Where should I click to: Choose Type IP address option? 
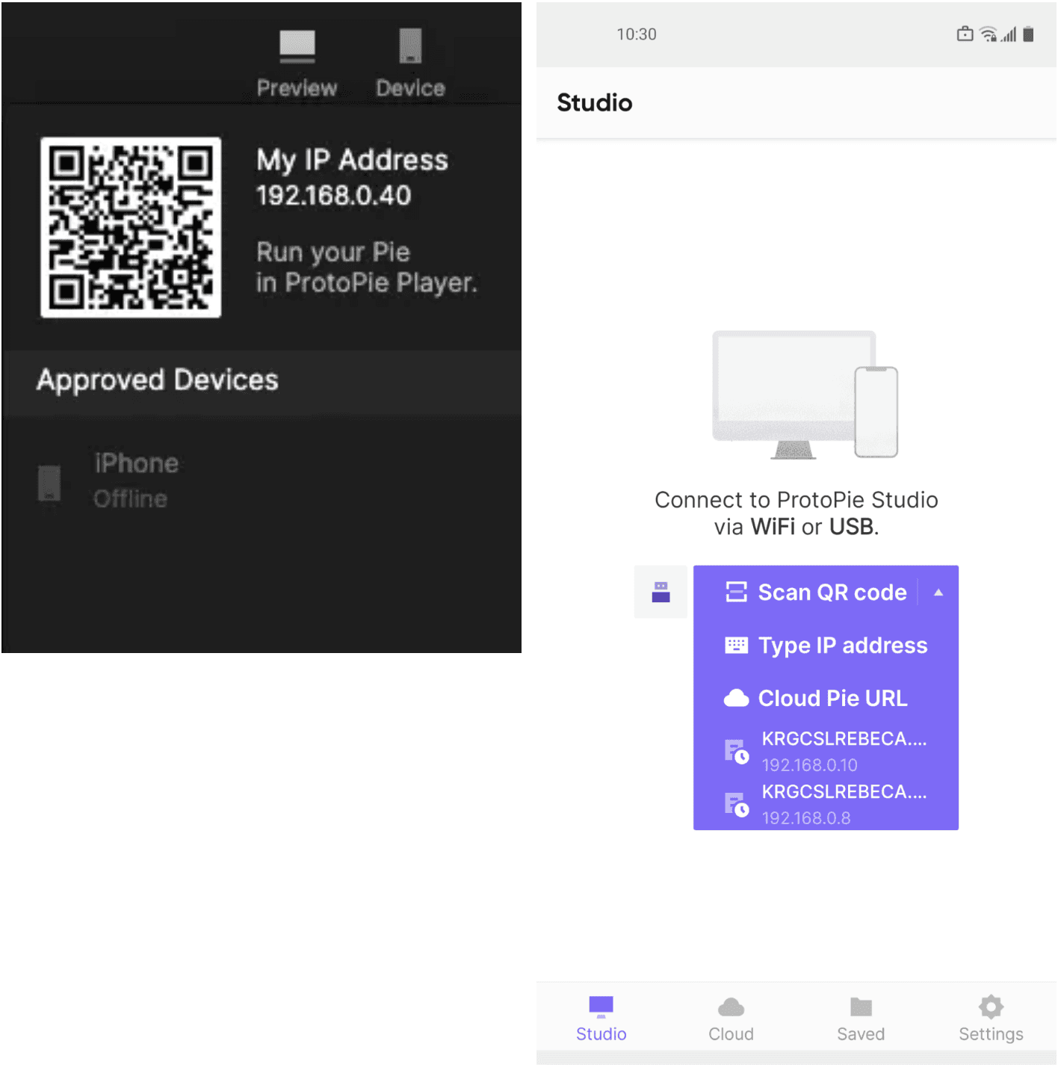click(826, 646)
